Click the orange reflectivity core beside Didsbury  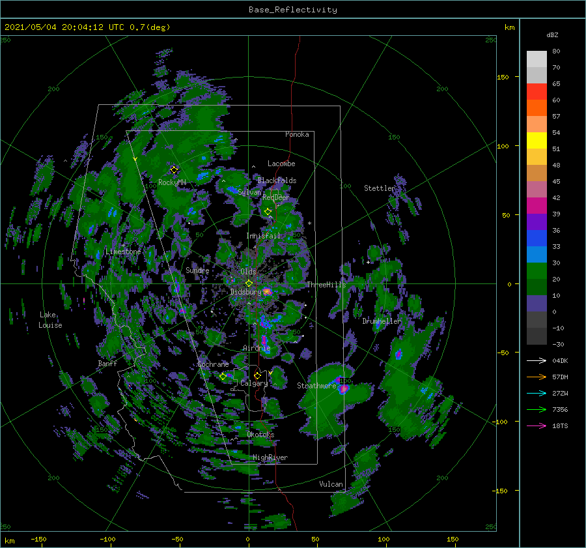tap(267, 291)
